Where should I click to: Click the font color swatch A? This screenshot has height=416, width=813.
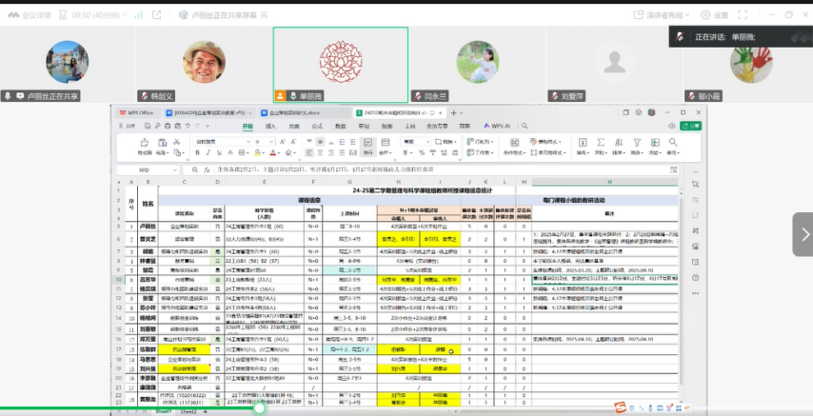(x=272, y=152)
